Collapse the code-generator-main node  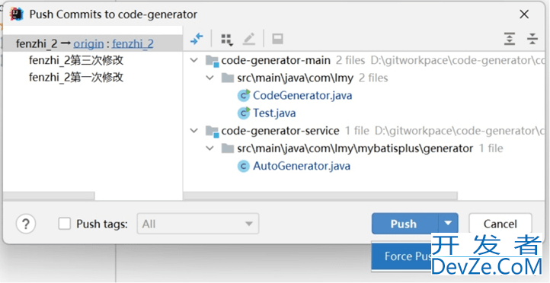193,60
